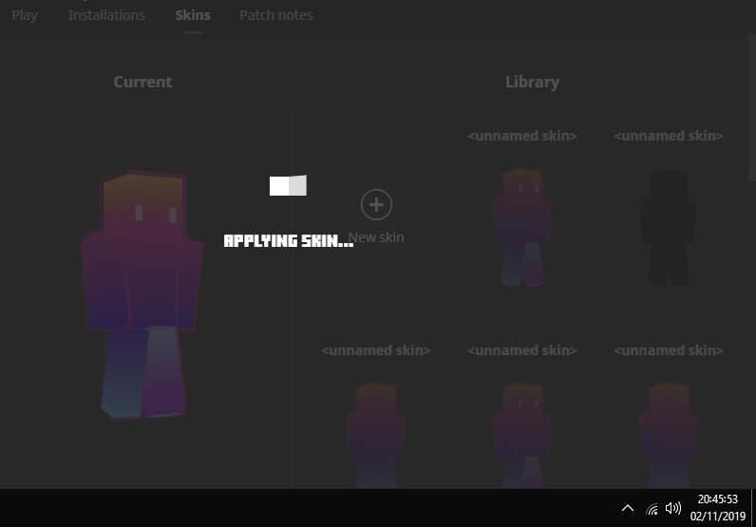Viewport: 756px width, 527px height.
Task: Click the Library heading
Action: coord(532,82)
